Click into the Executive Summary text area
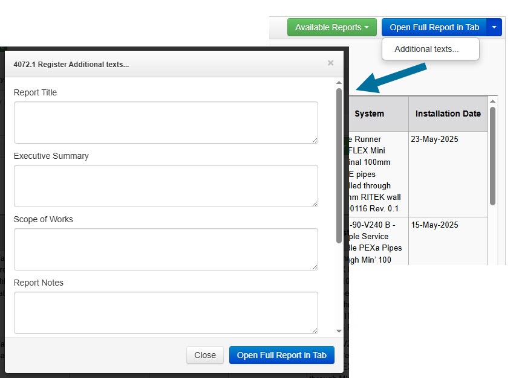 tap(165, 186)
